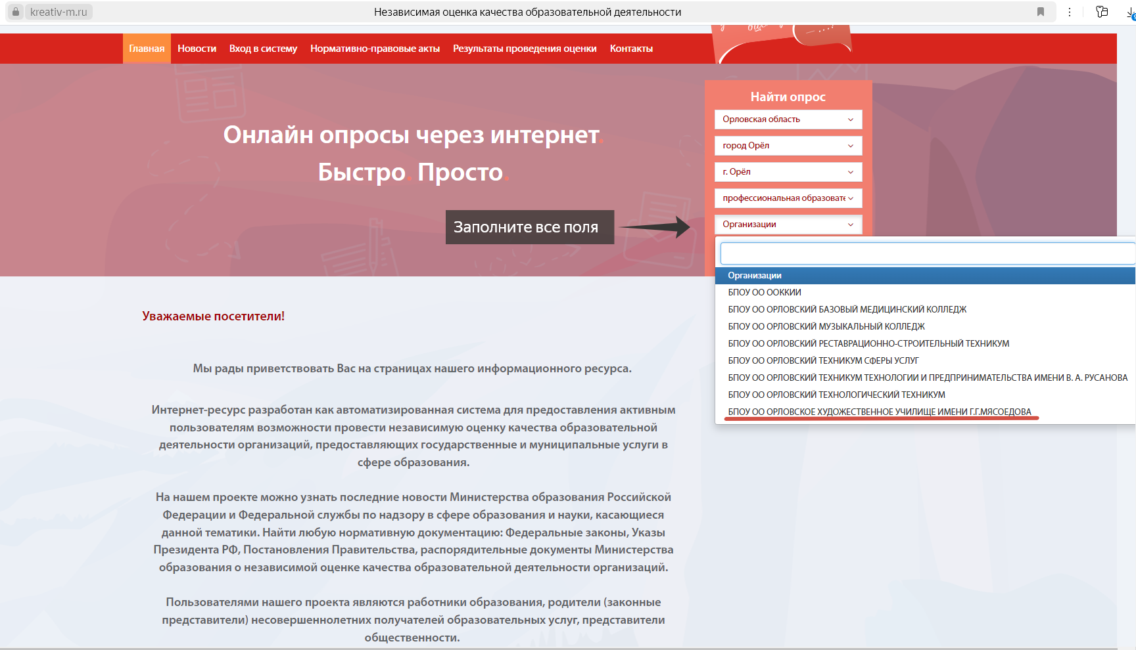Select Орловский реставрационно-строительный техникум option
Viewport: 1136px width, 650px height.
point(925,344)
